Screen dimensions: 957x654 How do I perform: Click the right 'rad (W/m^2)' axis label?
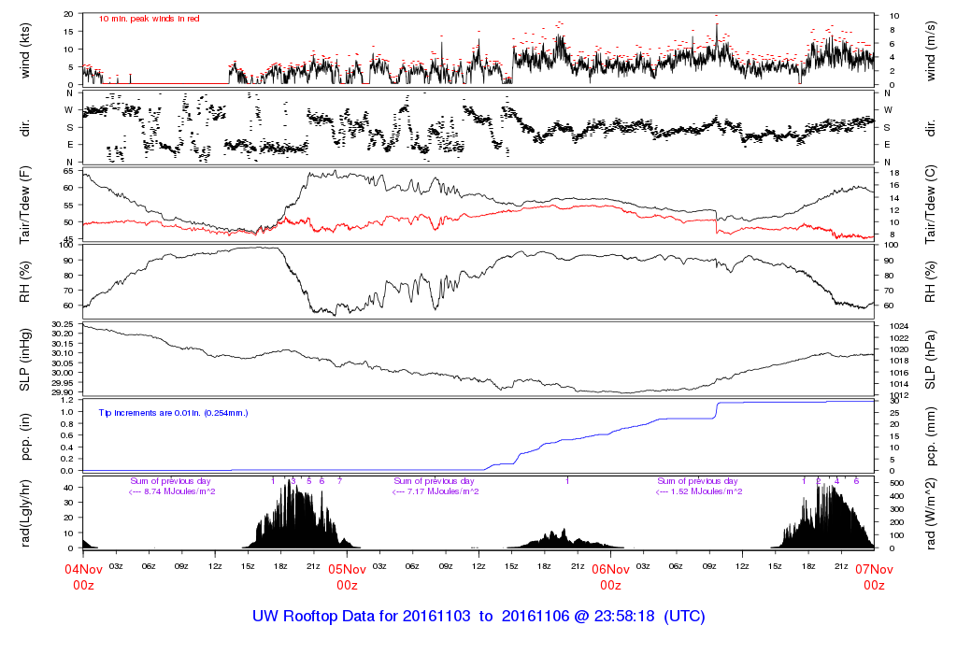(931, 514)
